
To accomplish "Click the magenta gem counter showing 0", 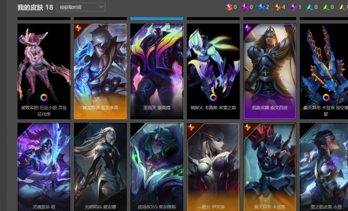I will [247, 7].
